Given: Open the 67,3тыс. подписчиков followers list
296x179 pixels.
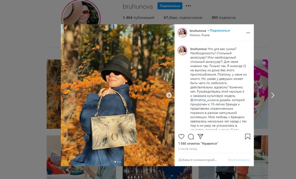Looking at the screenshot, I should pyautogui.click(x=183, y=17).
